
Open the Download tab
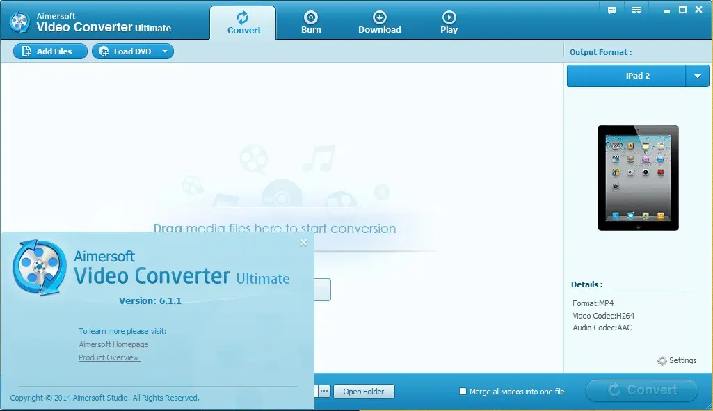(x=380, y=23)
